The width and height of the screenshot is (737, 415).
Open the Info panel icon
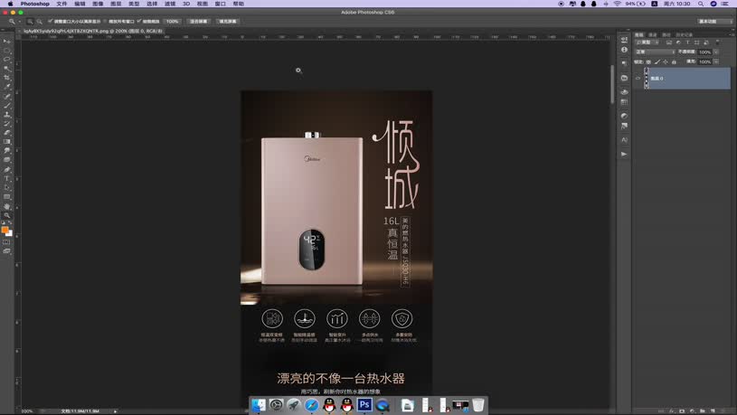(624, 50)
